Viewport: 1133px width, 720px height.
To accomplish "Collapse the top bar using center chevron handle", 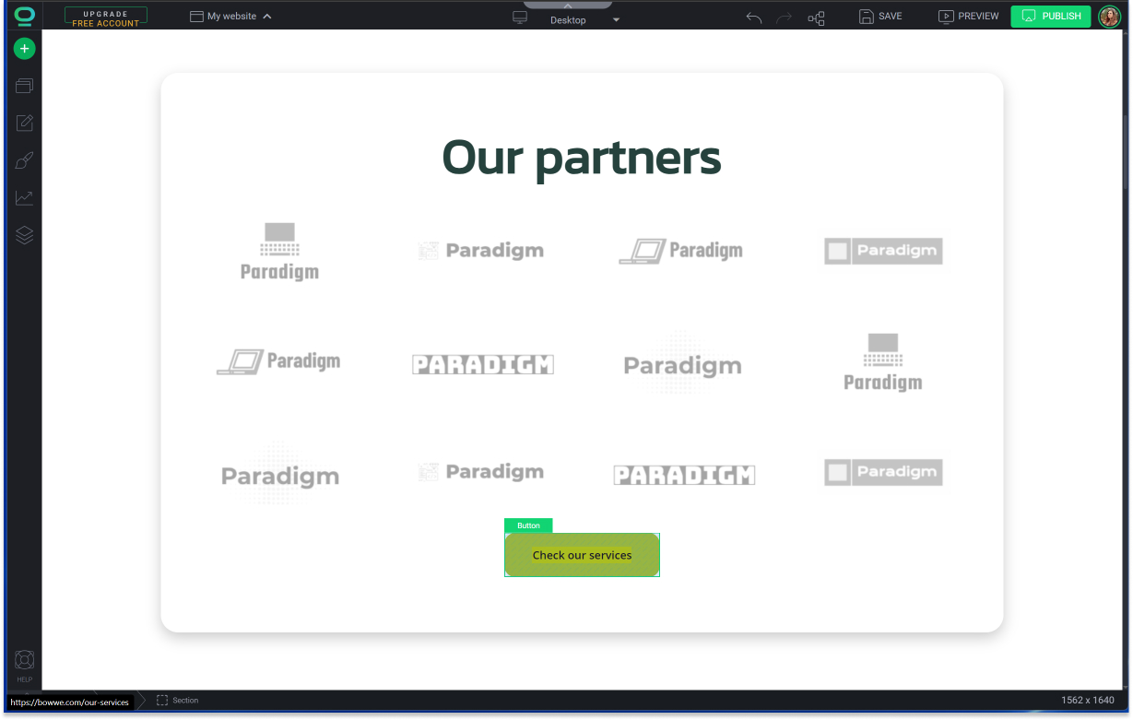I will (568, 5).
